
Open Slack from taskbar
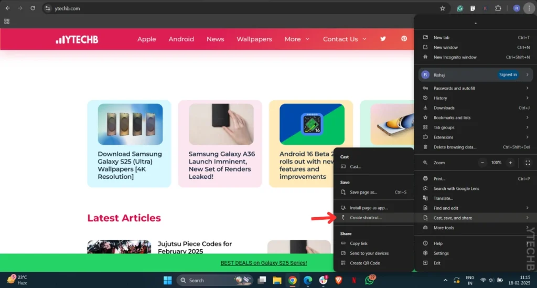click(x=323, y=281)
